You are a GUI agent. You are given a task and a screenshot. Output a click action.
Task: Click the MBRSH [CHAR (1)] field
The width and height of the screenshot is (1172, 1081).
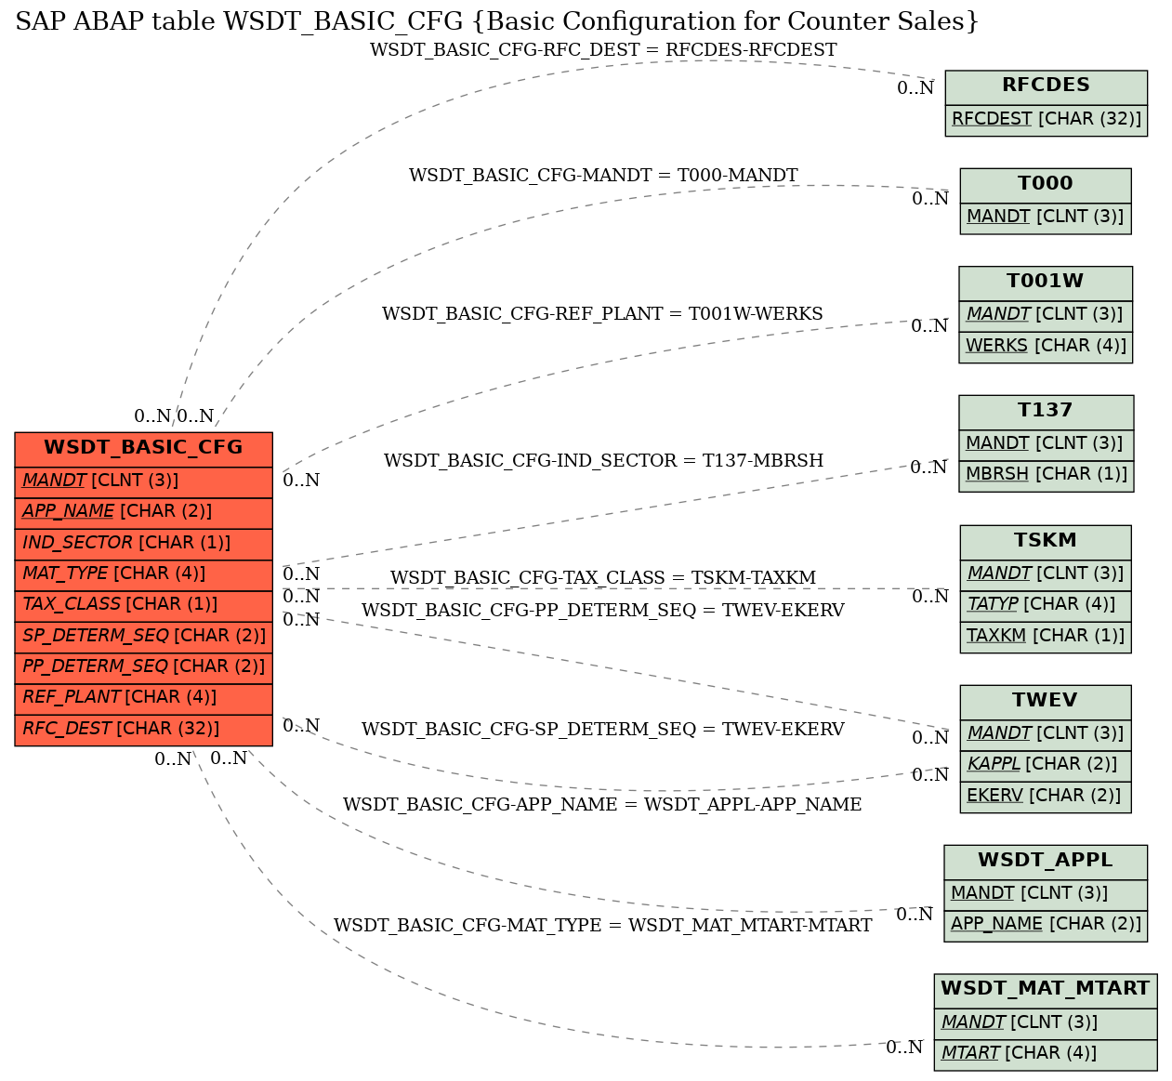pos(1047,476)
